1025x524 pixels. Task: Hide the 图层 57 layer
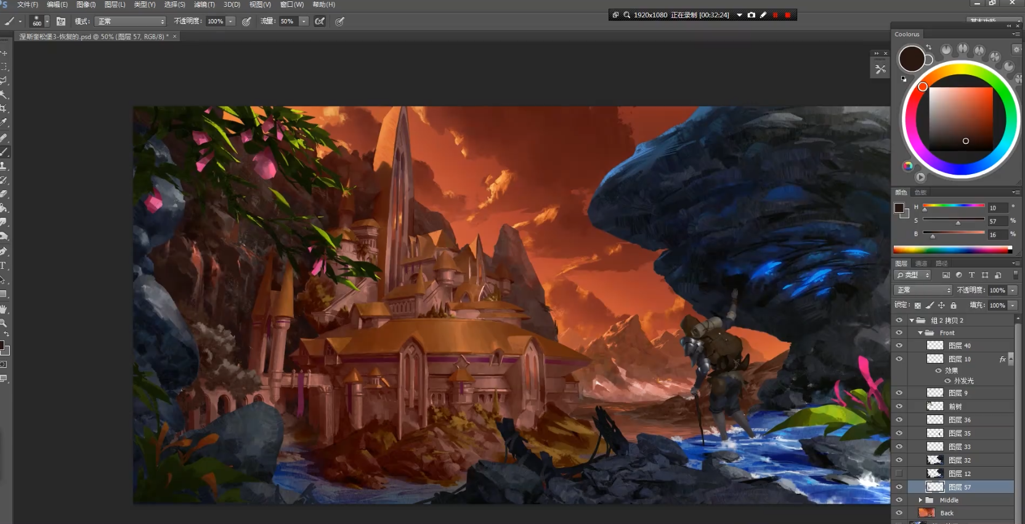(x=899, y=487)
